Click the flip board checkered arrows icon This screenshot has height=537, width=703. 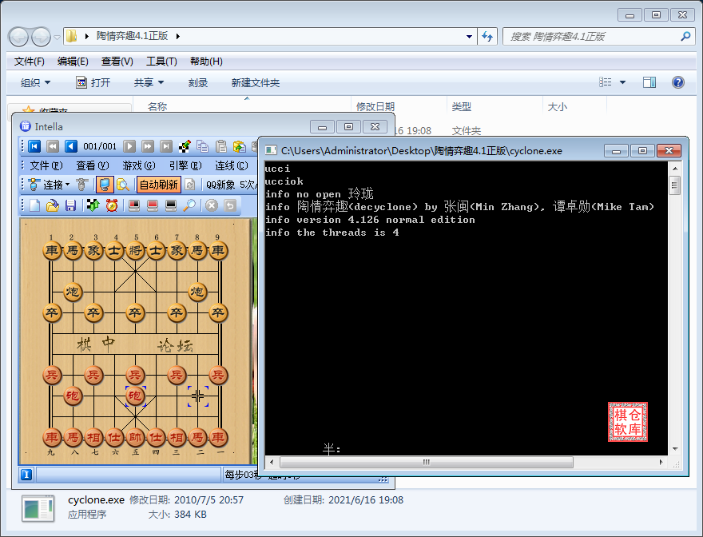93,205
